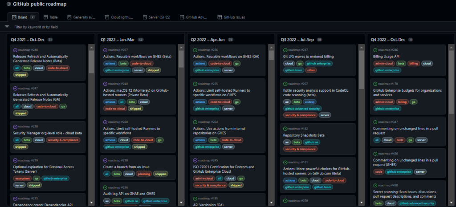Click the closed status icon on roadmap #219
Viewport: 456px width, 207px height.
coord(15,161)
